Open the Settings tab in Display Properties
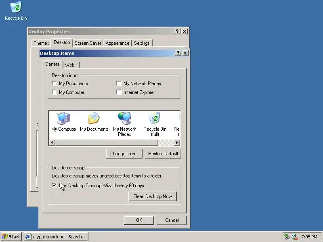This screenshot has width=323, height=242. coord(142,43)
